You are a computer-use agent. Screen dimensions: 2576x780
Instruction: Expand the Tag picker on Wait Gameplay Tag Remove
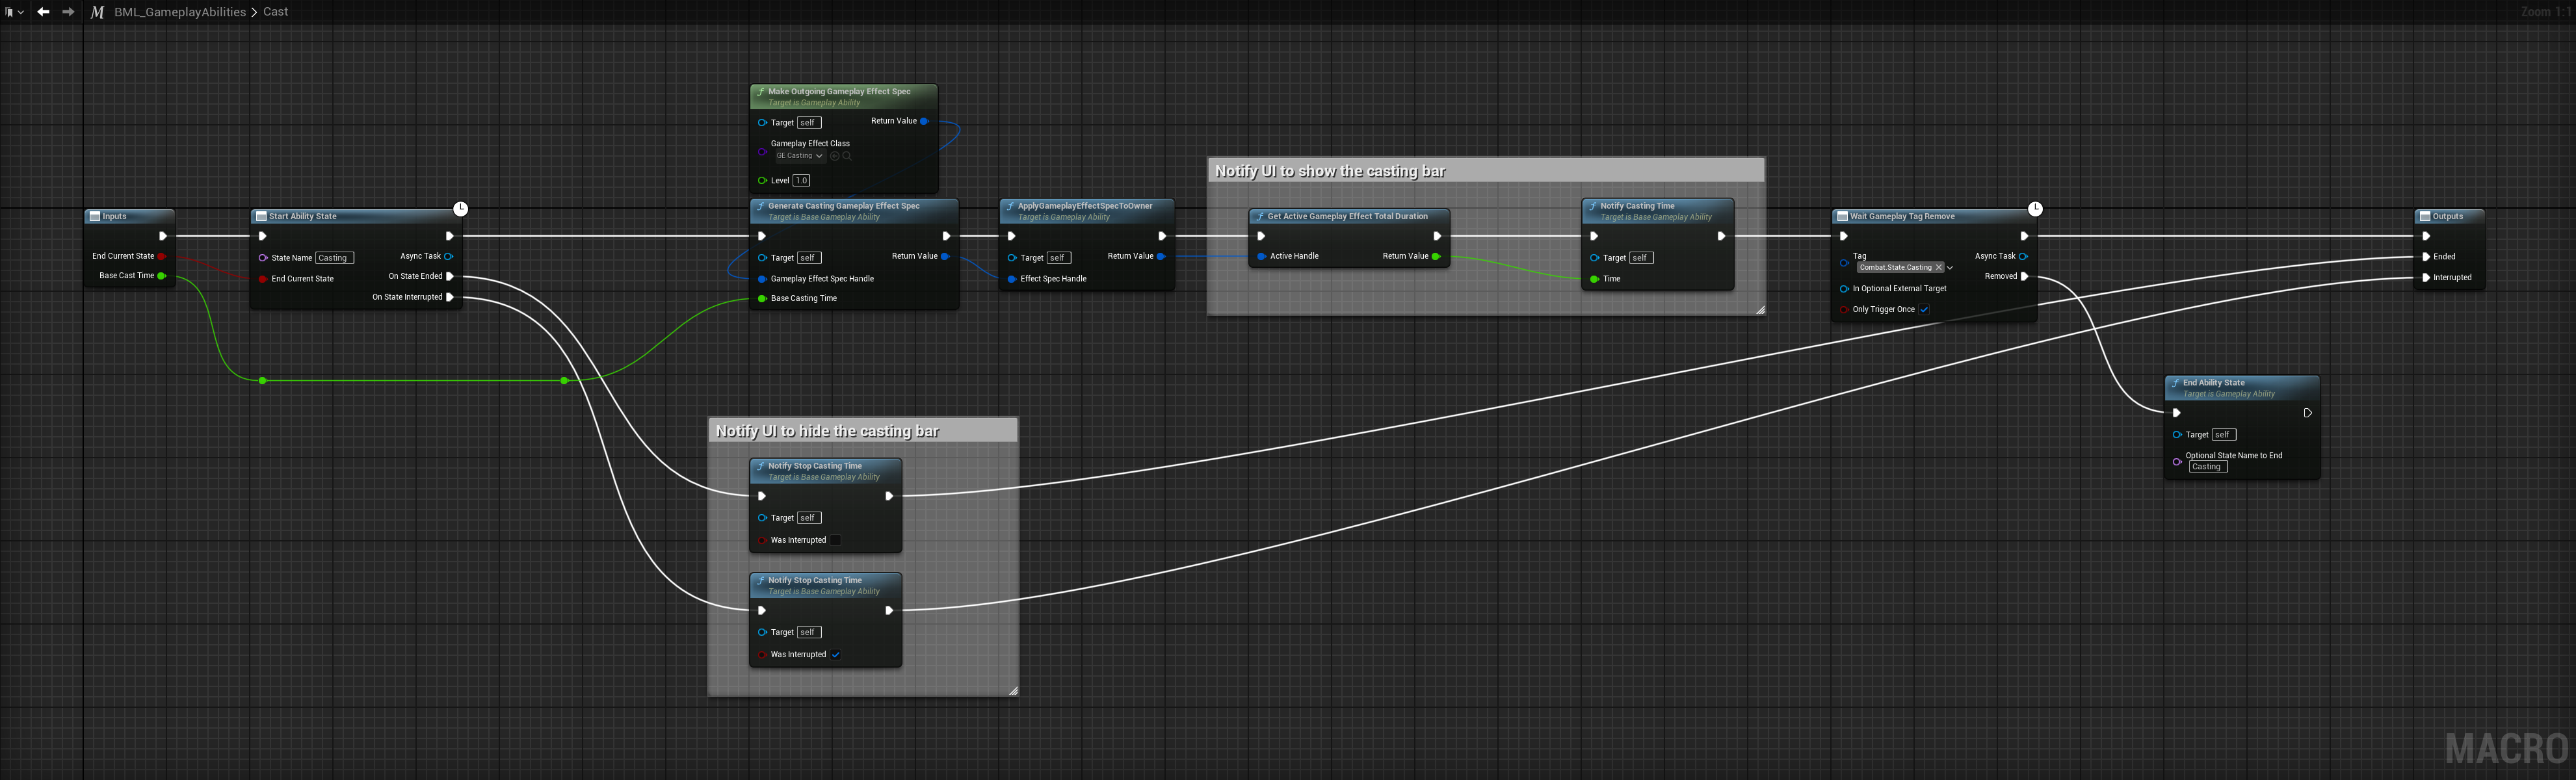1950,267
